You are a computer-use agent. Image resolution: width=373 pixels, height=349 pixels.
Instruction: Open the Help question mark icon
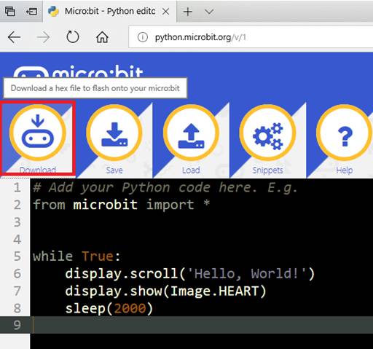click(x=345, y=133)
